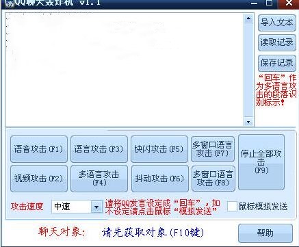Click the 导入文本 button
299x247 pixels.
click(x=276, y=23)
